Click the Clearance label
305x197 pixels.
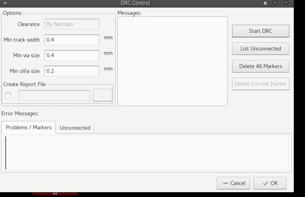[28, 24]
